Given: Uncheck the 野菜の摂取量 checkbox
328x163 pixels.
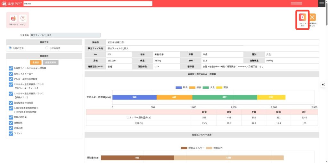Looking at the screenshot, I should (11, 117).
